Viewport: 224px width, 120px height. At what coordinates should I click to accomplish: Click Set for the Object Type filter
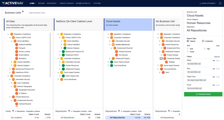point(214,77)
